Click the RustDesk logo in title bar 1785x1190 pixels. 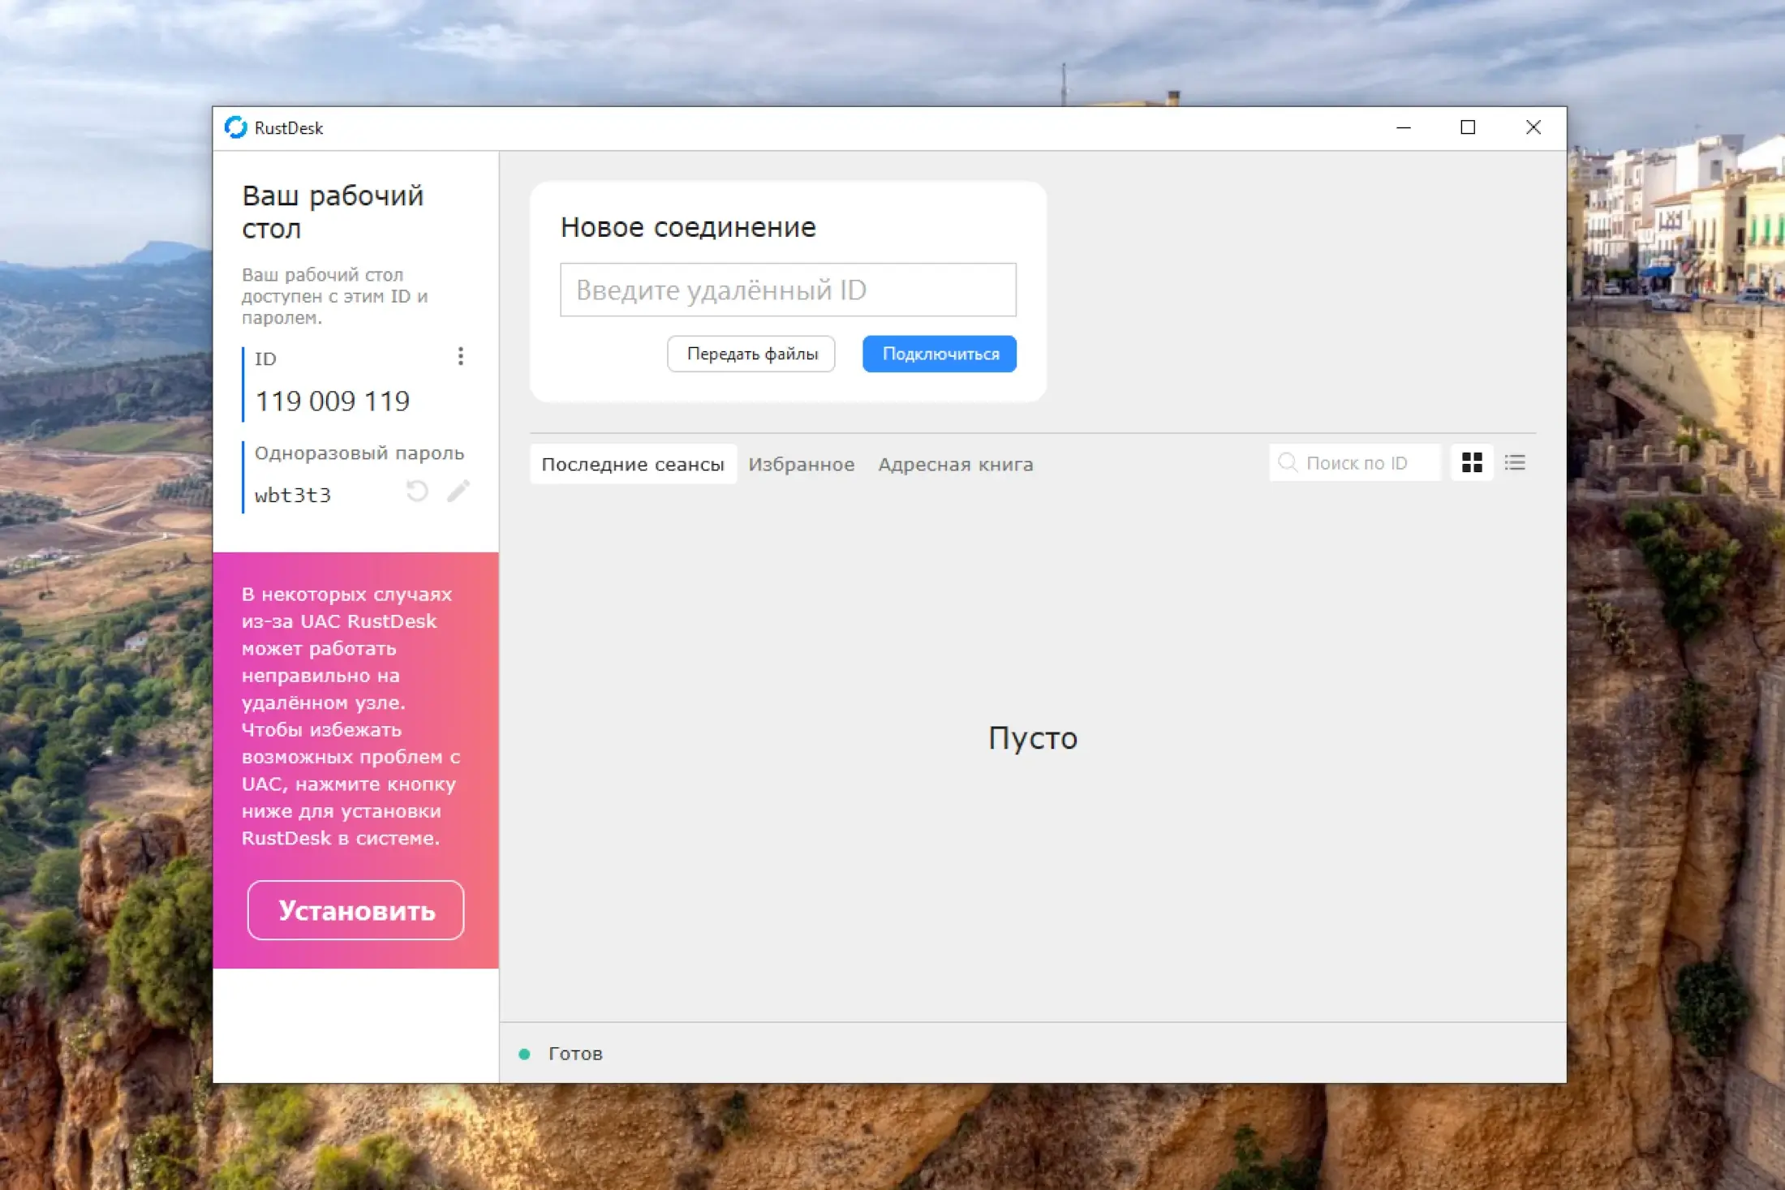point(236,127)
